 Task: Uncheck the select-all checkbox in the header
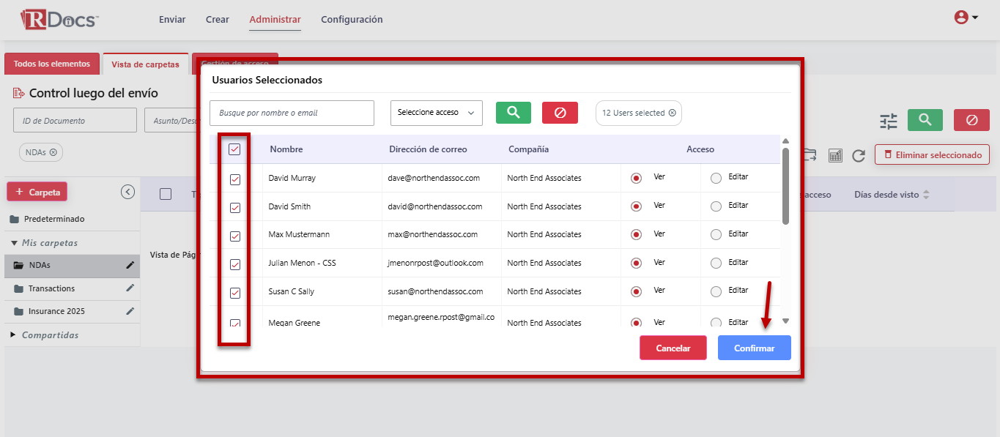pos(234,149)
